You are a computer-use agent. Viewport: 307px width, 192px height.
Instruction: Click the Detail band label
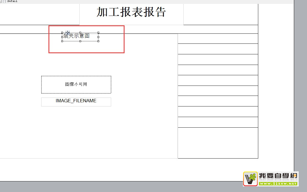[x=12, y=1]
